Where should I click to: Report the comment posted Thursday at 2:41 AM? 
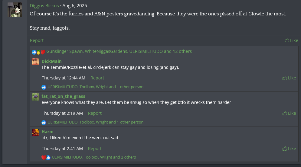click(x=95, y=149)
